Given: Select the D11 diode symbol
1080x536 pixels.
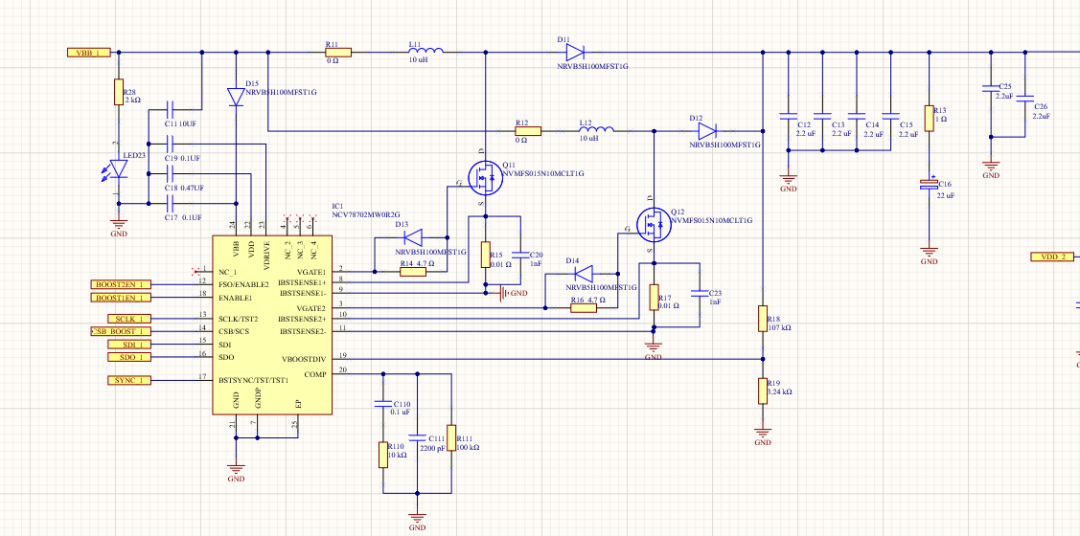Looking at the screenshot, I should [575, 52].
